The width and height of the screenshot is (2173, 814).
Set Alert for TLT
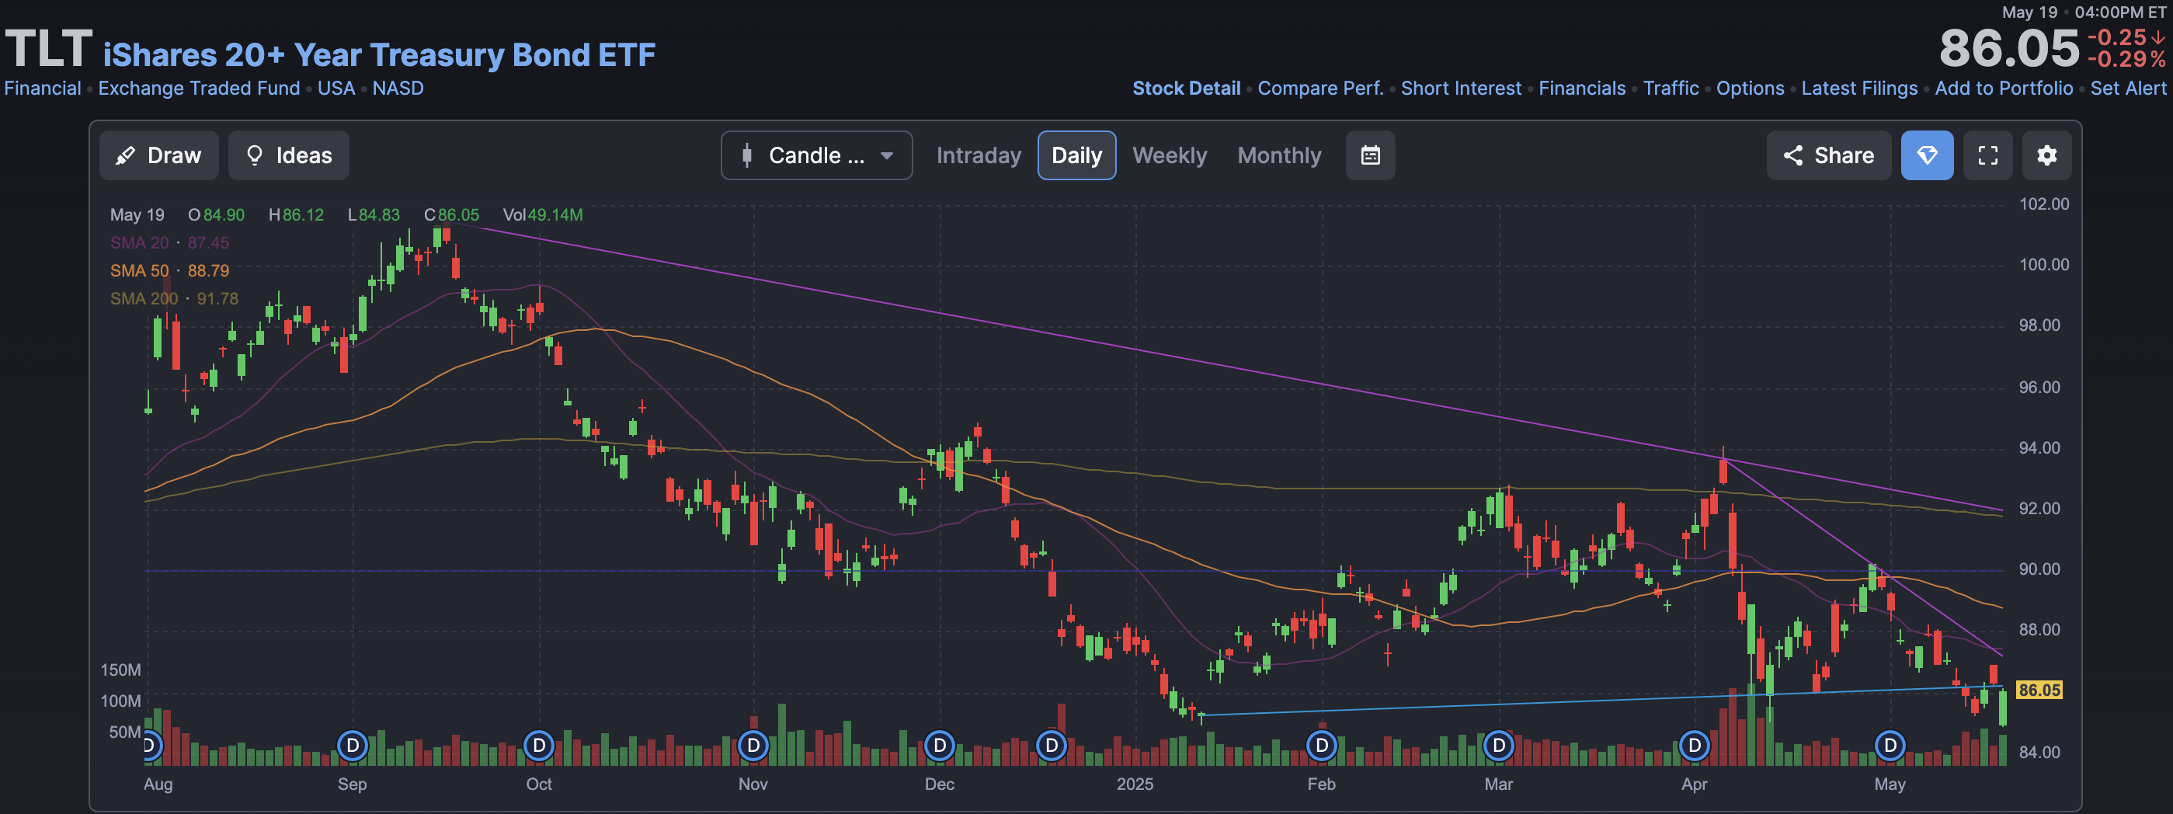click(x=2127, y=88)
